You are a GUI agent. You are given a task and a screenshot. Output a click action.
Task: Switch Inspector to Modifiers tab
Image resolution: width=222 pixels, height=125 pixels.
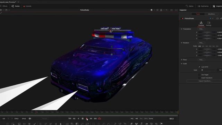211,14
